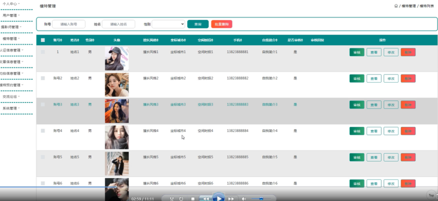Open avatar photo in 账号4 row
Image resolution: width=438 pixels, height=201 pixels.
pyautogui.click(x=117, y=137)
